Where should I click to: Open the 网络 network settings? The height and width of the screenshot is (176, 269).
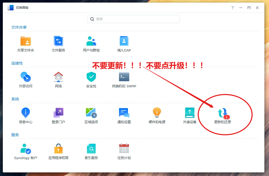(58, 77)
